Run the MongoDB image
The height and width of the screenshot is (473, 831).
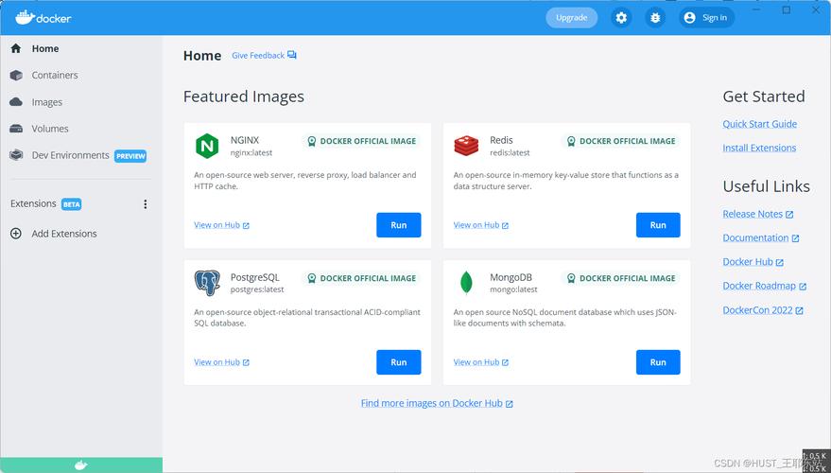click(x=658, y=362)
